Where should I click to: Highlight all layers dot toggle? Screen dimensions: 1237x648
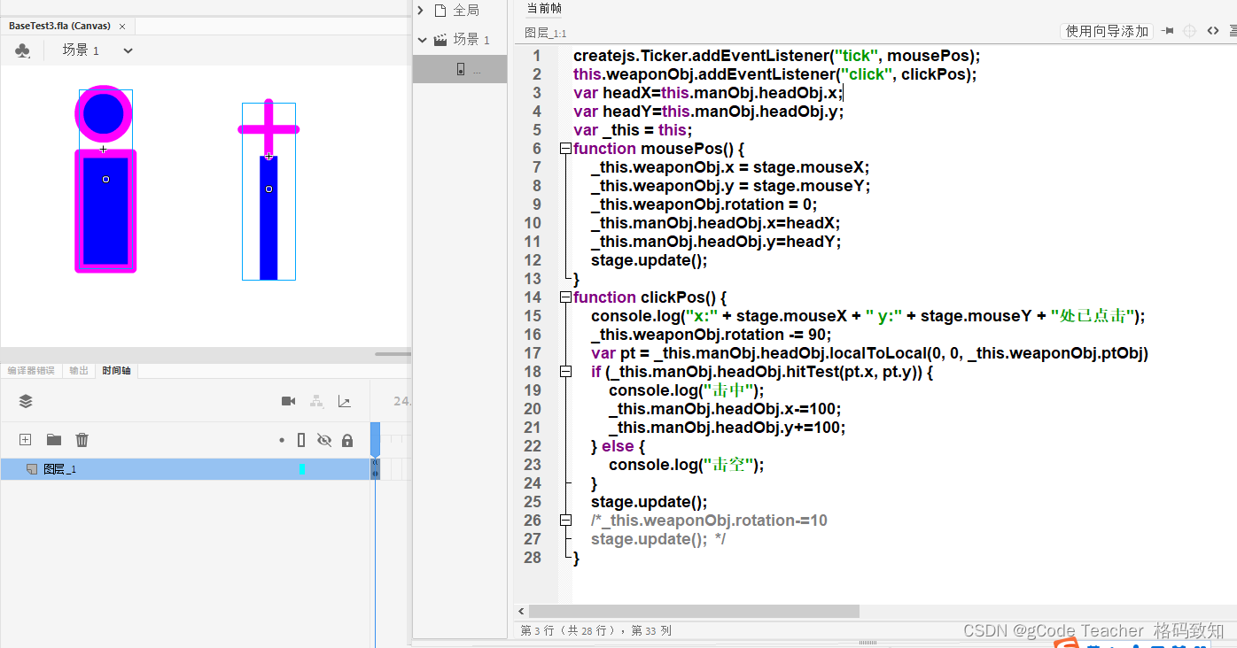click(x=282, y=440)
